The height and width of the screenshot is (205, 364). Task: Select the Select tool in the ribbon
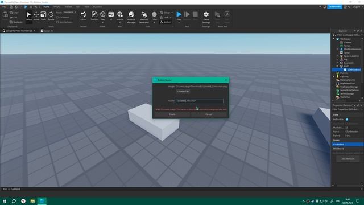pos(29,16)
